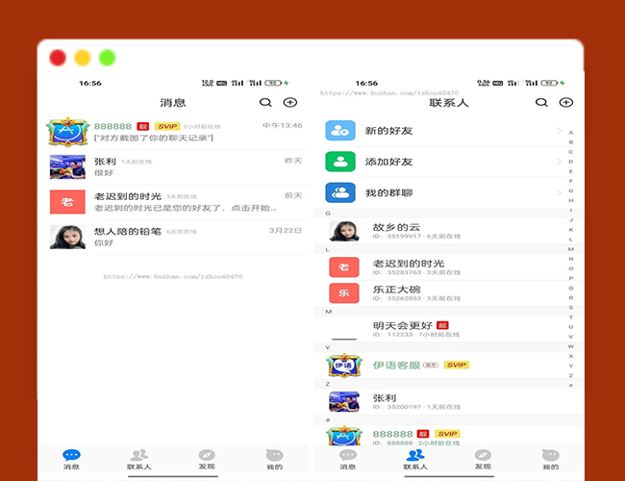Switch to 联系人 tab on 消息 screen

click(x=139, y=458)
